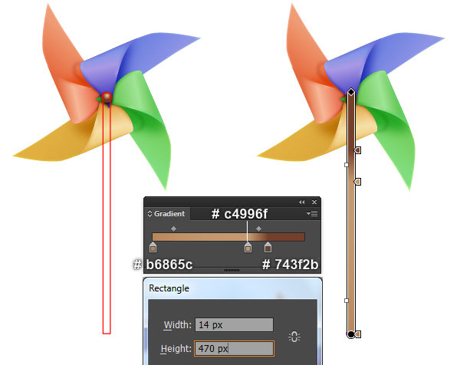Close the Gradient panel
This screenshot has width=460, height=365.
(314, 202)
